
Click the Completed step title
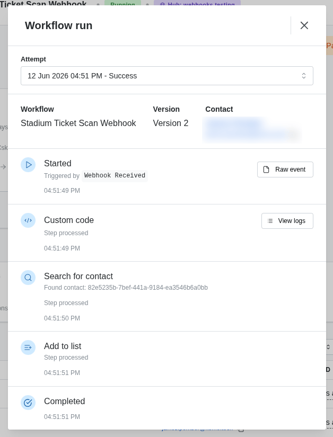(x=64, y=402)
